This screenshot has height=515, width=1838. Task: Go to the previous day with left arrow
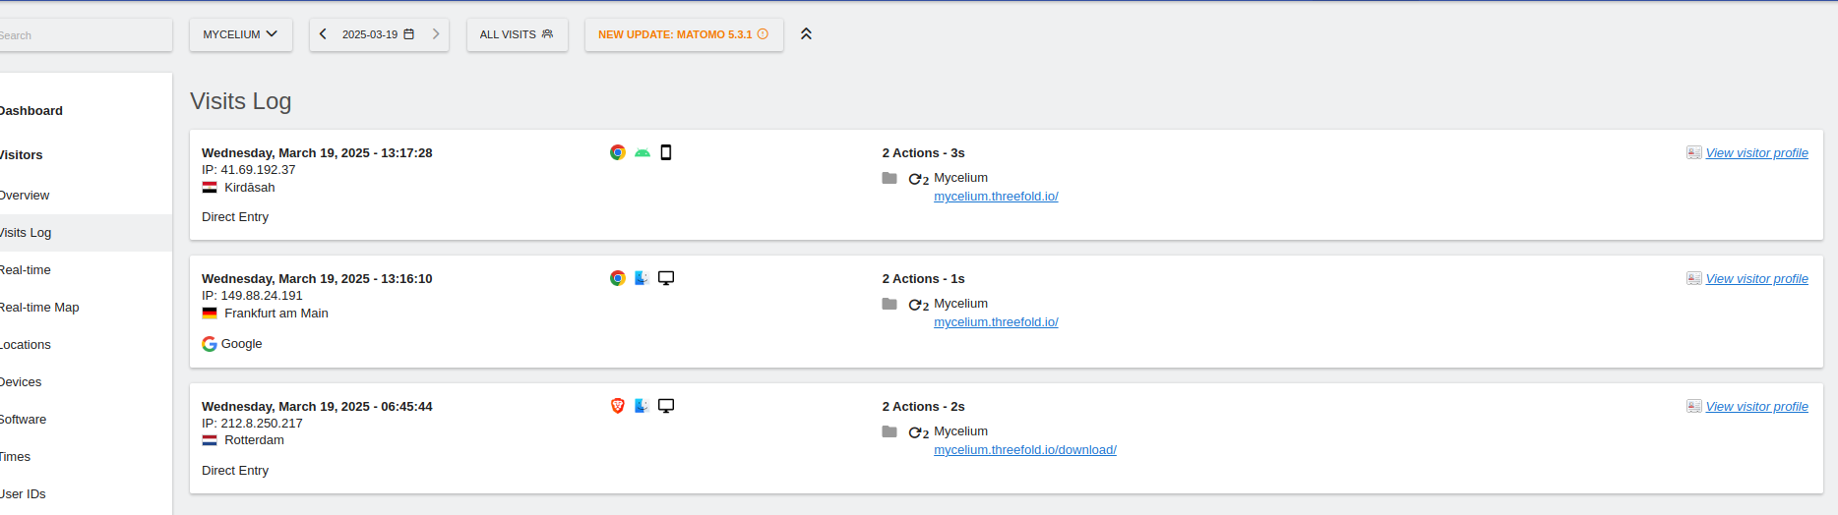323,34
